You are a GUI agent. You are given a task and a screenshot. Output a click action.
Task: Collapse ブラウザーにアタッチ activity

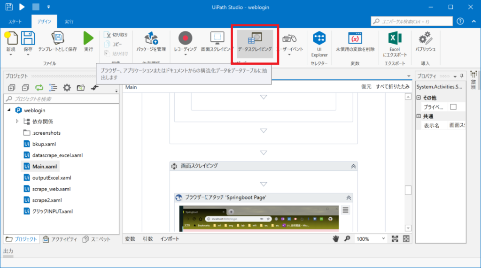coord(349,198)
